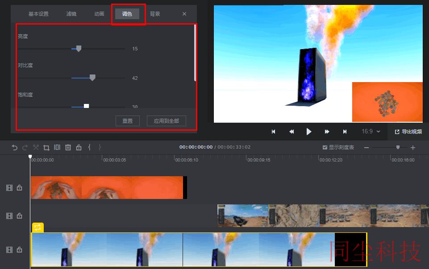Click the lock icon in timeline toolbar
The image size is (429, 269).
point(79,147)
